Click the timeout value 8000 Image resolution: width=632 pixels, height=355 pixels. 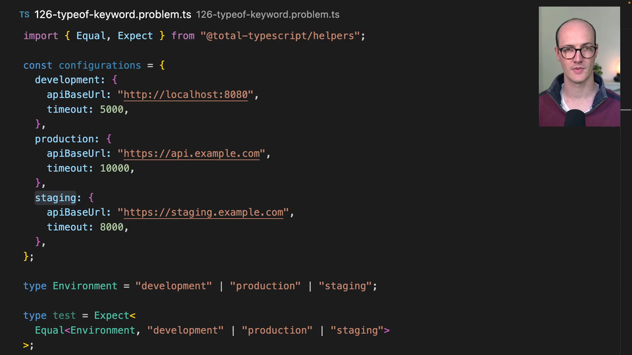pyautogui.click(x=111, y=227)
